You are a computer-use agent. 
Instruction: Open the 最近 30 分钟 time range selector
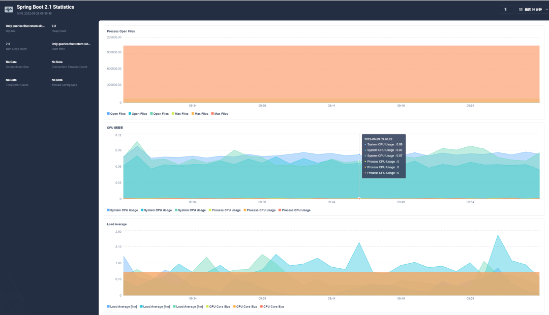533,10
